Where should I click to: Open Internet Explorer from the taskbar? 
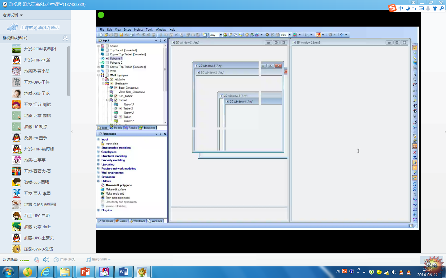click(46, 272)
